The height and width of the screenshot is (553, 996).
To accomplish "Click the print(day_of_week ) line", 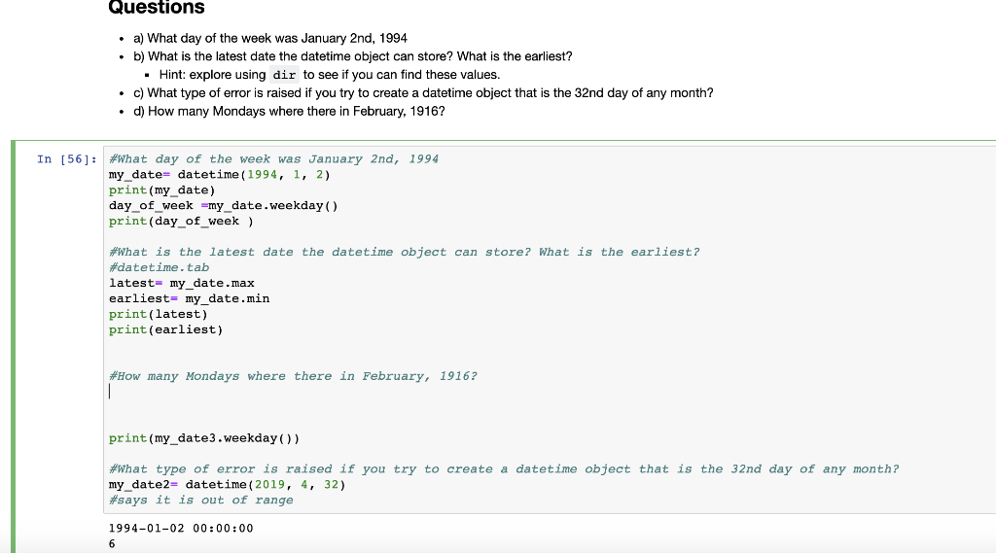I will (181, 221).
